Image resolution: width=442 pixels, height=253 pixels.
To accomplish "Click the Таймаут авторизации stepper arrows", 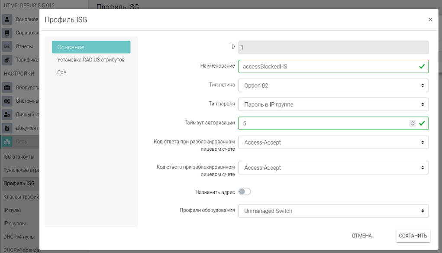I will (x=412, y=123).
